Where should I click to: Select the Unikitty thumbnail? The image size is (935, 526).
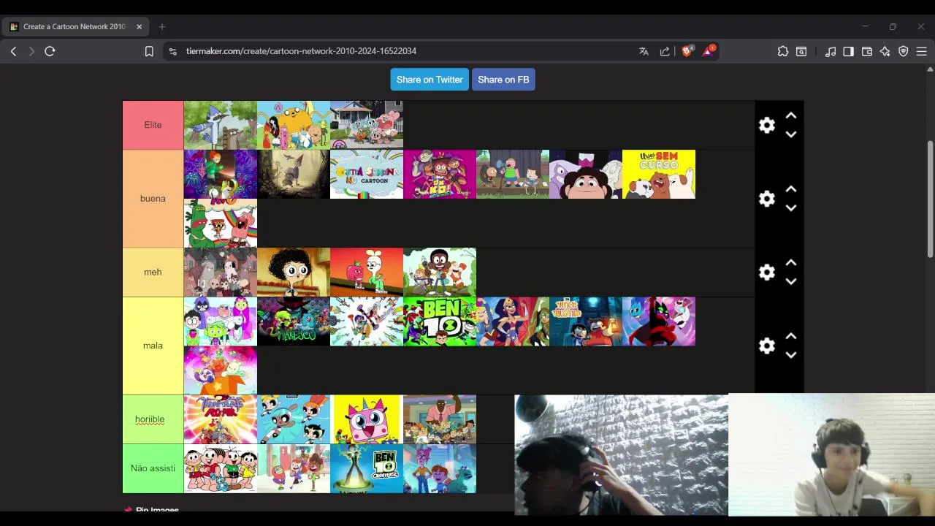tap(367, 419)
